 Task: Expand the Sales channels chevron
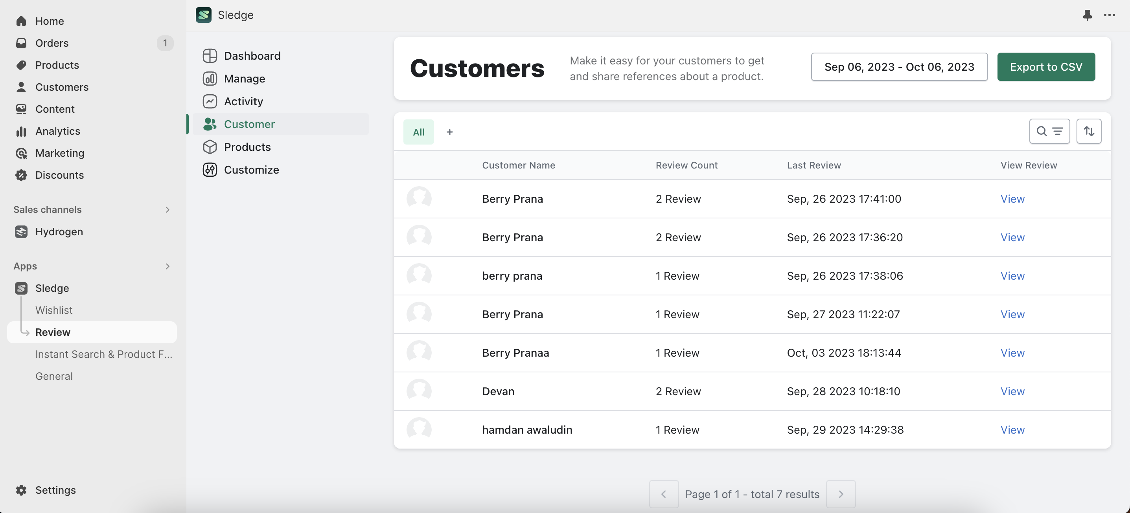[x=167, y=209]
